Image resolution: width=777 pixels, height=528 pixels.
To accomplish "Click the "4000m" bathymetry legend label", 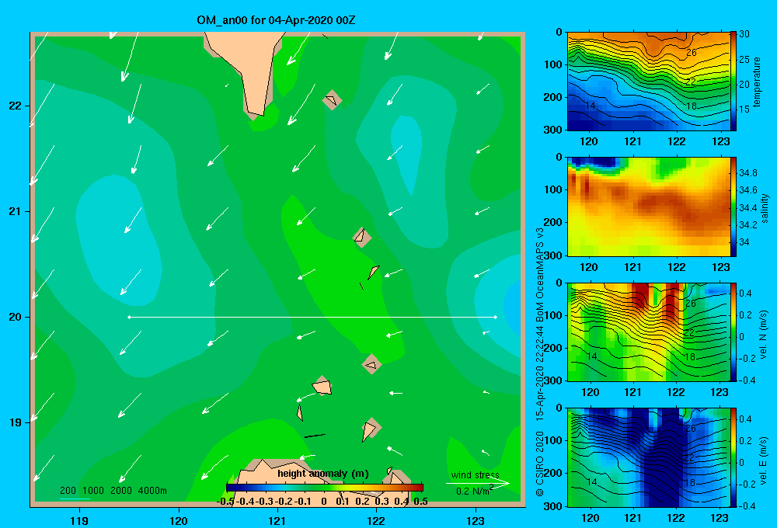I will tap(152, 491).
